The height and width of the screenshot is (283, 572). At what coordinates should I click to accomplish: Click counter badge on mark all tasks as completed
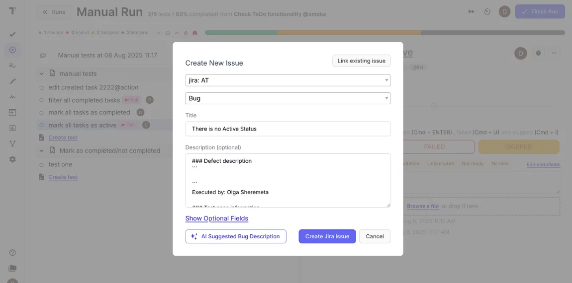click(140, 113)
